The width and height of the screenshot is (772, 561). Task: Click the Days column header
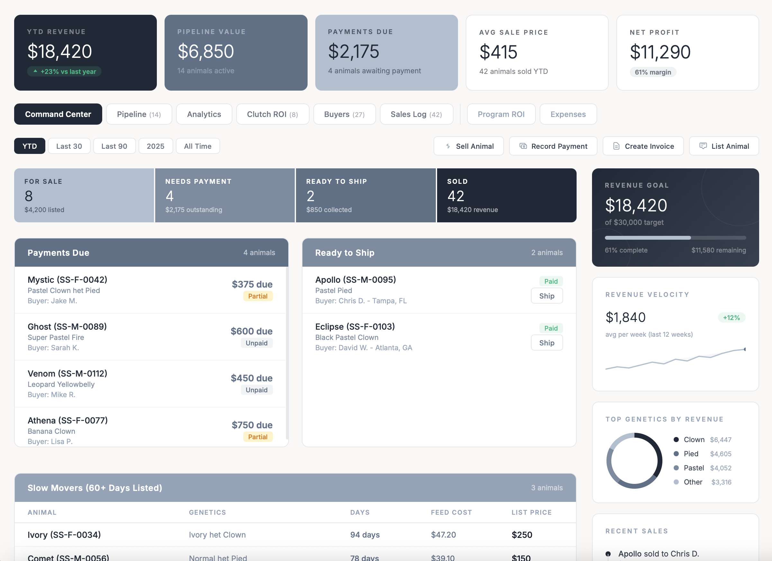360,512
